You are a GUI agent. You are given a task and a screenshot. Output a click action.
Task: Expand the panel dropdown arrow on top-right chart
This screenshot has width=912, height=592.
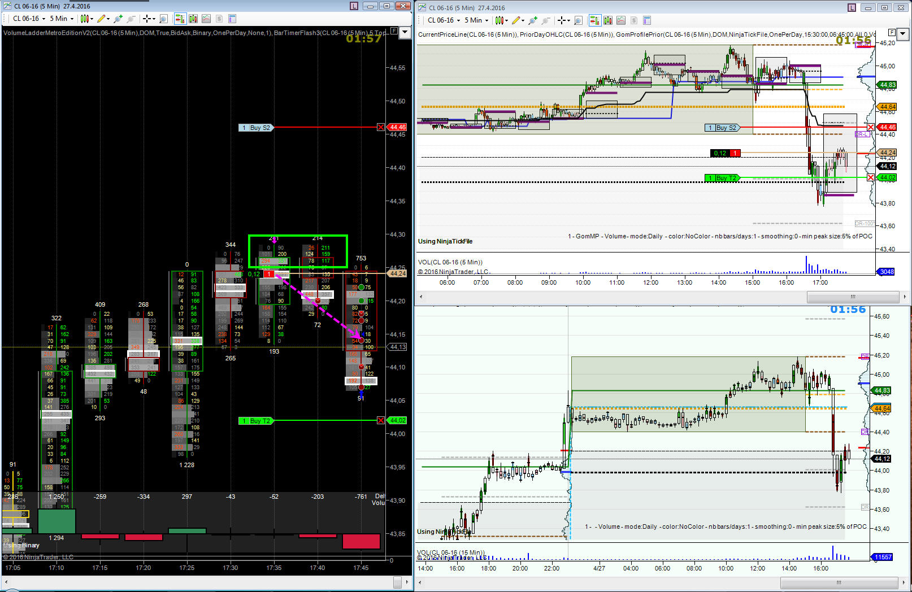point(903,34)
